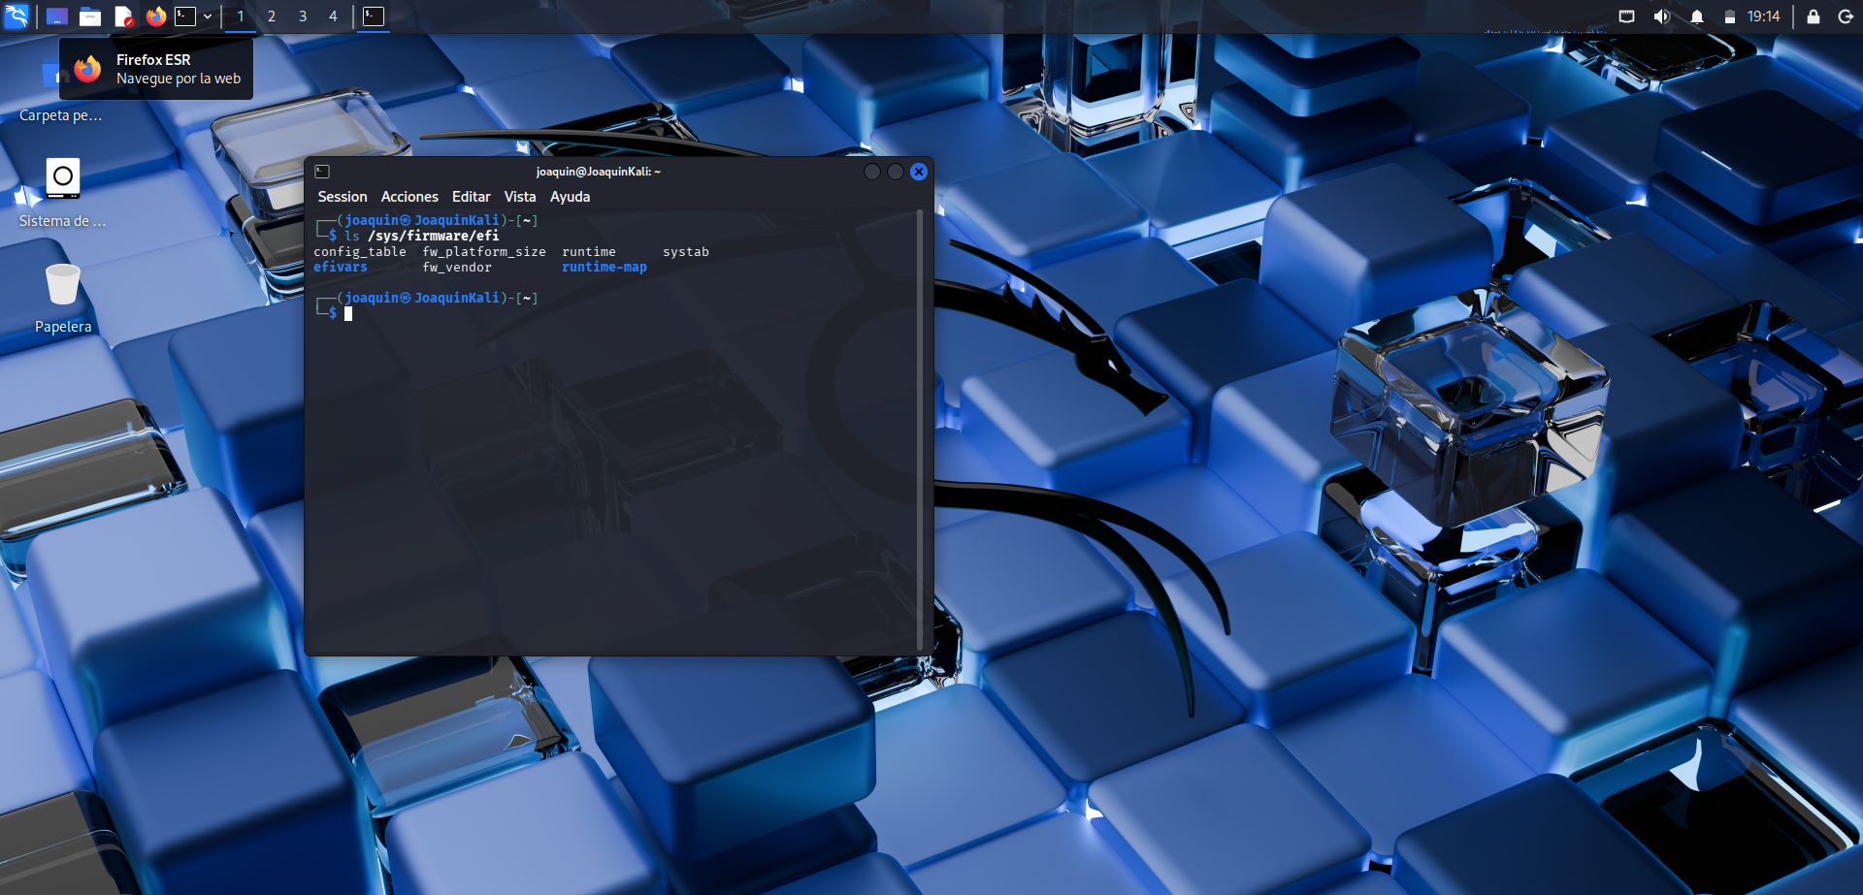Open the Session menu in the terminal
The width and height of the screenshot is (1863, 895).
click(342, 197)
